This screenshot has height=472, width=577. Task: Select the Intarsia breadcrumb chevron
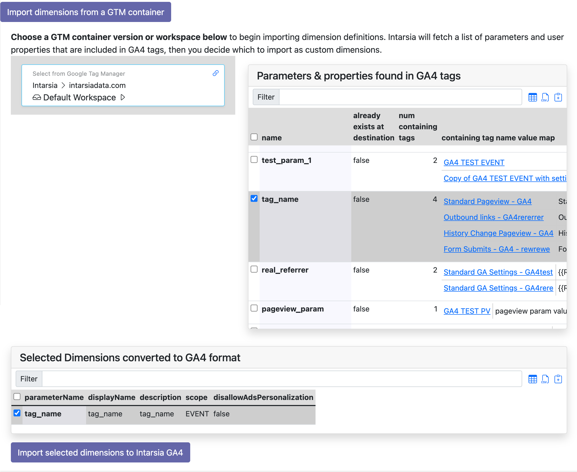(63, 85)
